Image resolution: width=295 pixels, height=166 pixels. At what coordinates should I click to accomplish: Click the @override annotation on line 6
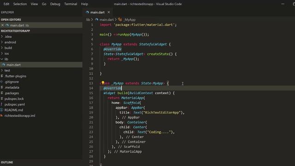tap(112, 49)
